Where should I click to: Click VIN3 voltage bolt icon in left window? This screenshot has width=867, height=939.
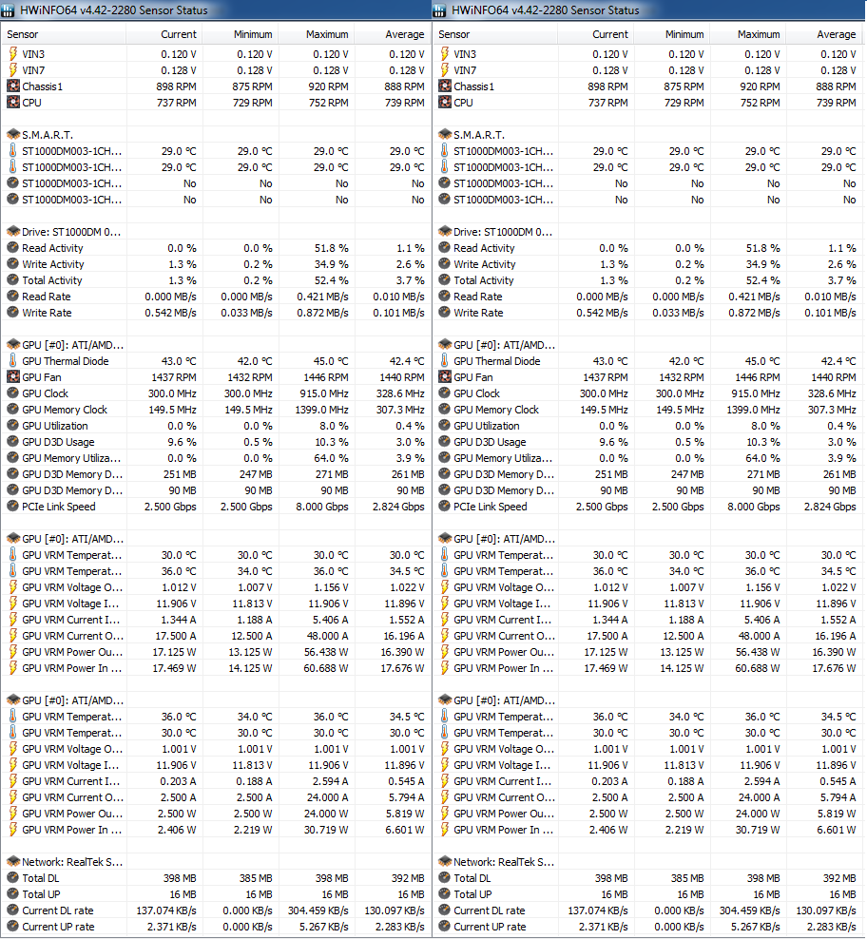coord(13,54)
